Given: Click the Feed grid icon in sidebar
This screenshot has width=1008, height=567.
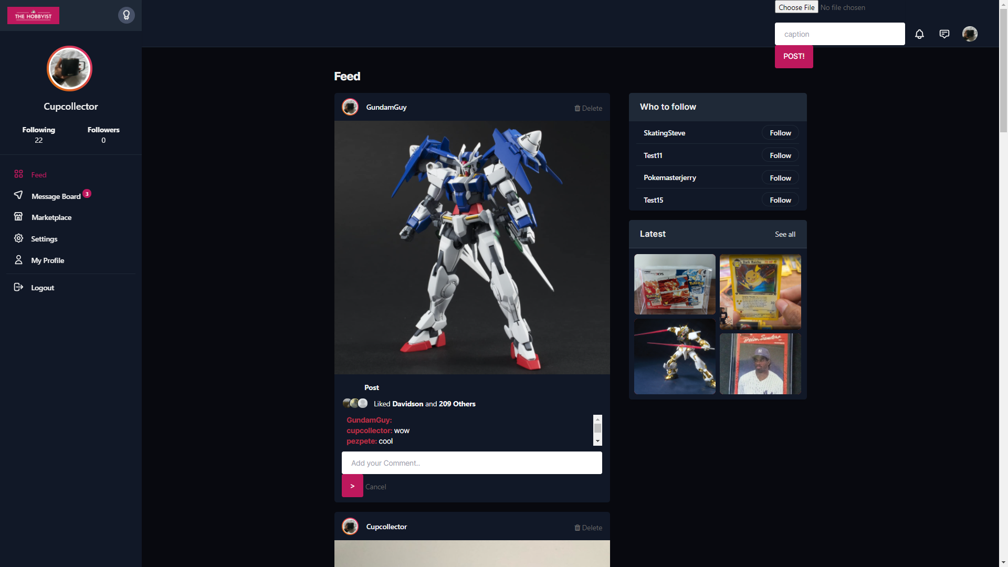Looking at the screenshot, I should point(19,174).
